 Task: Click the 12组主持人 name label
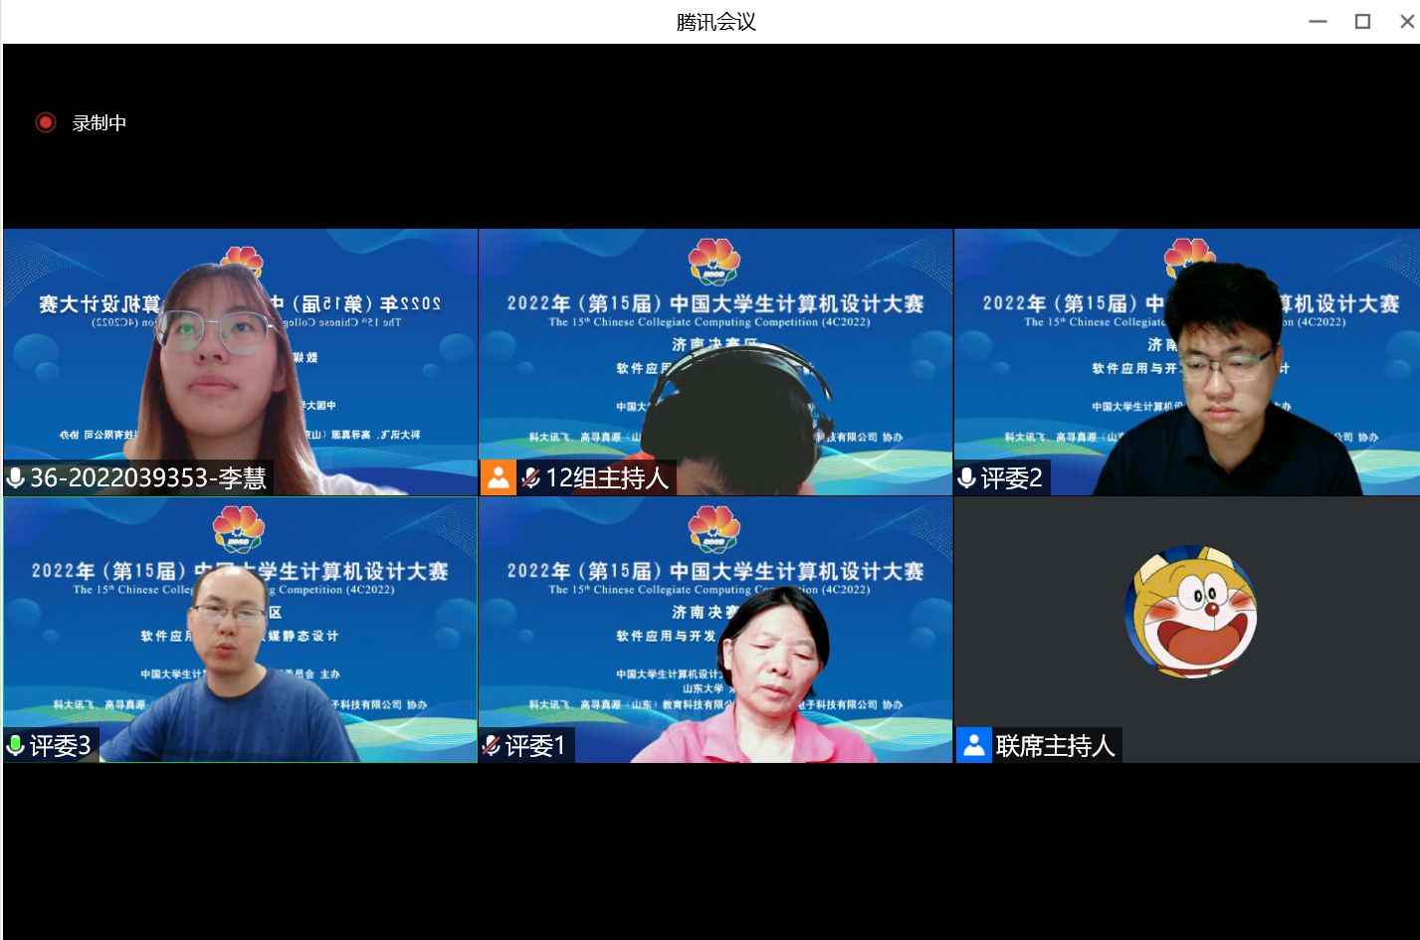click(x=607, y=478)
